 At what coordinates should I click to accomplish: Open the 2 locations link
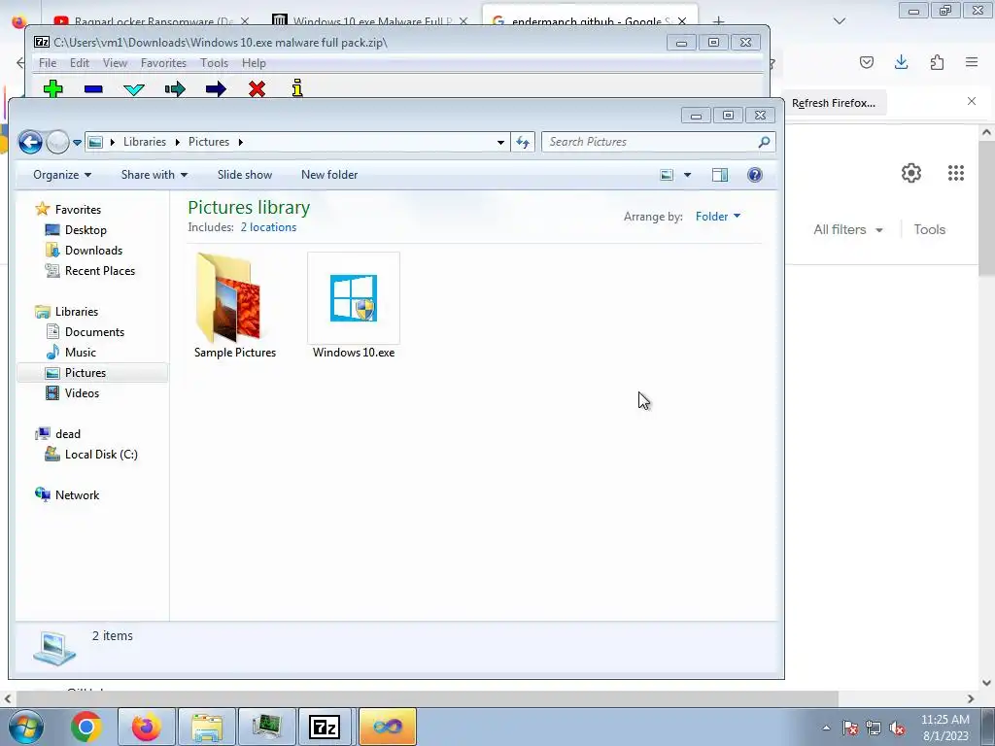[x=268, y=227]
